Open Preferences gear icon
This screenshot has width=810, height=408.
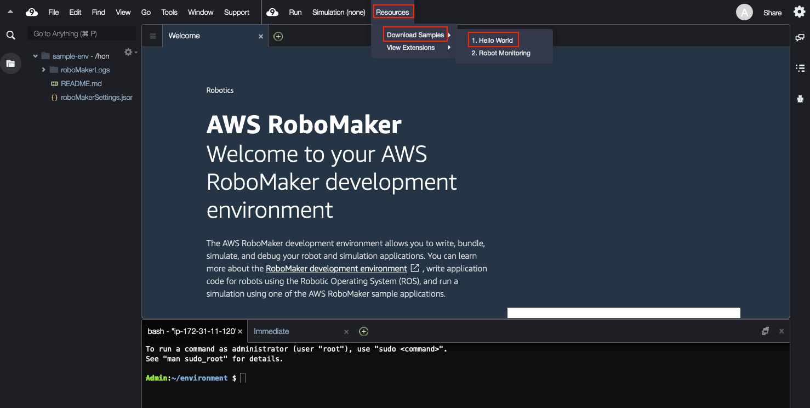(800, 12)
